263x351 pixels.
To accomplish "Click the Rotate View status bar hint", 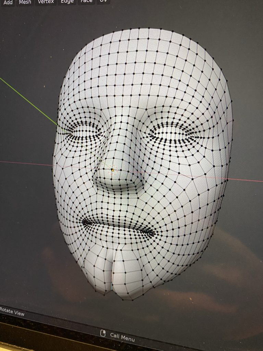I will [x=12, y=313].
